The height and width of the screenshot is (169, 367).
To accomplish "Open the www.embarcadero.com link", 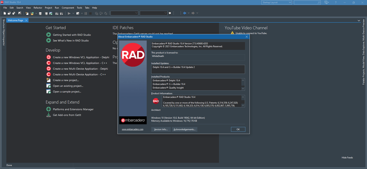I will point(132,129).
